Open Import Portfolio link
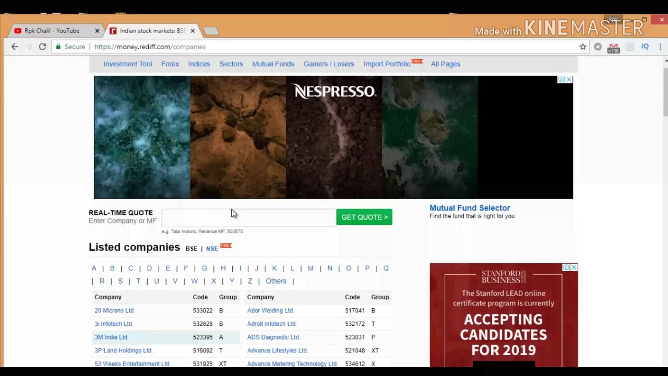Image resolution: width=668 pixels, height=376 pixels. (x=387, y=64)
